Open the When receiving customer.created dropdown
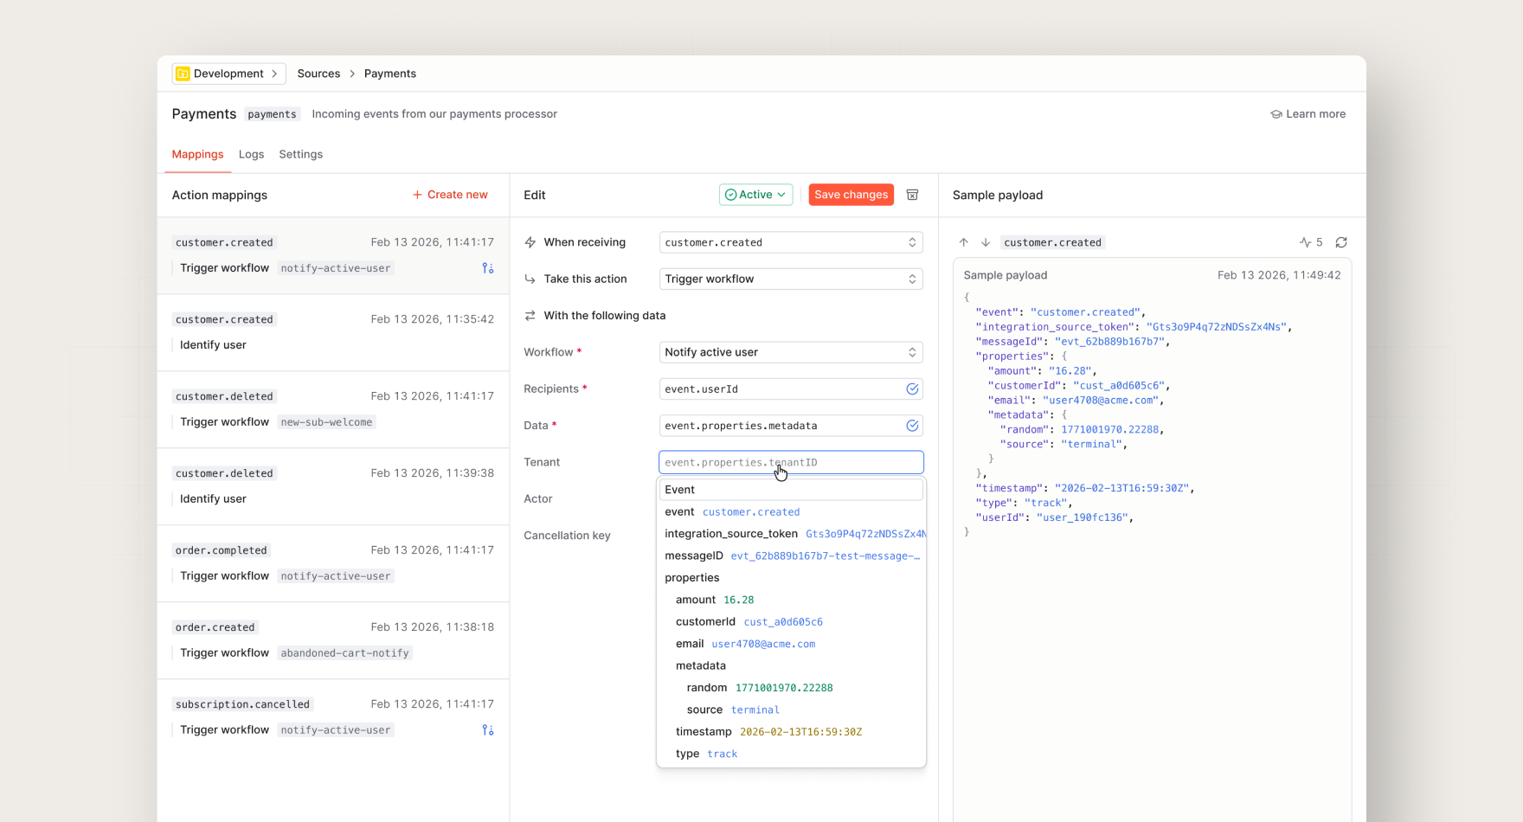The image size is (1523, 822). [x=791, y=242]
